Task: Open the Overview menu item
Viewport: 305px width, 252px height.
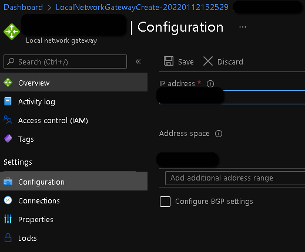Action: (73, 82)
